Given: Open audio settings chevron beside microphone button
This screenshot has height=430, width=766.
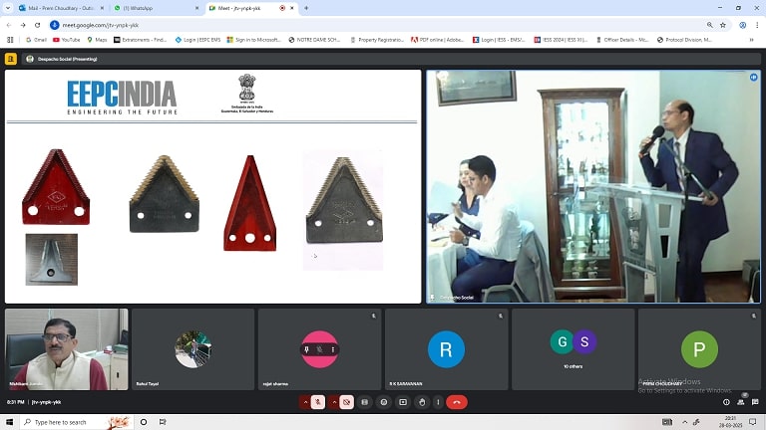Looking at the screenshot, I should click(306, 402).
